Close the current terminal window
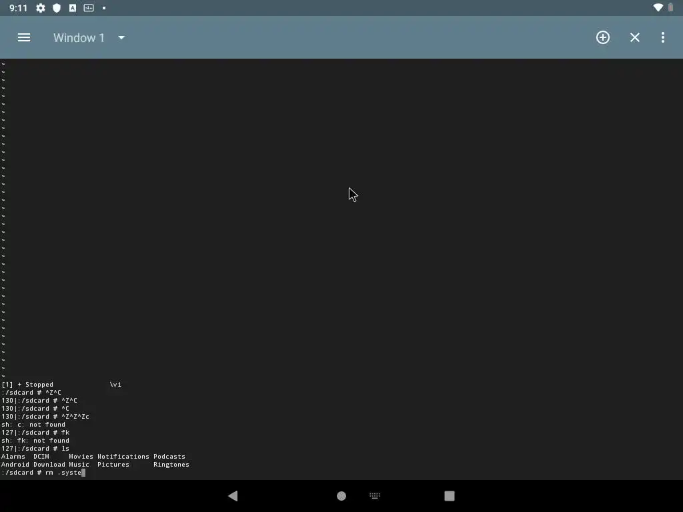This screenshot has width=683, height=512. [635, 37]
